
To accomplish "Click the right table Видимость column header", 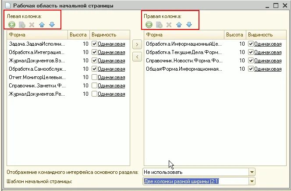I will tap(266, 35).
